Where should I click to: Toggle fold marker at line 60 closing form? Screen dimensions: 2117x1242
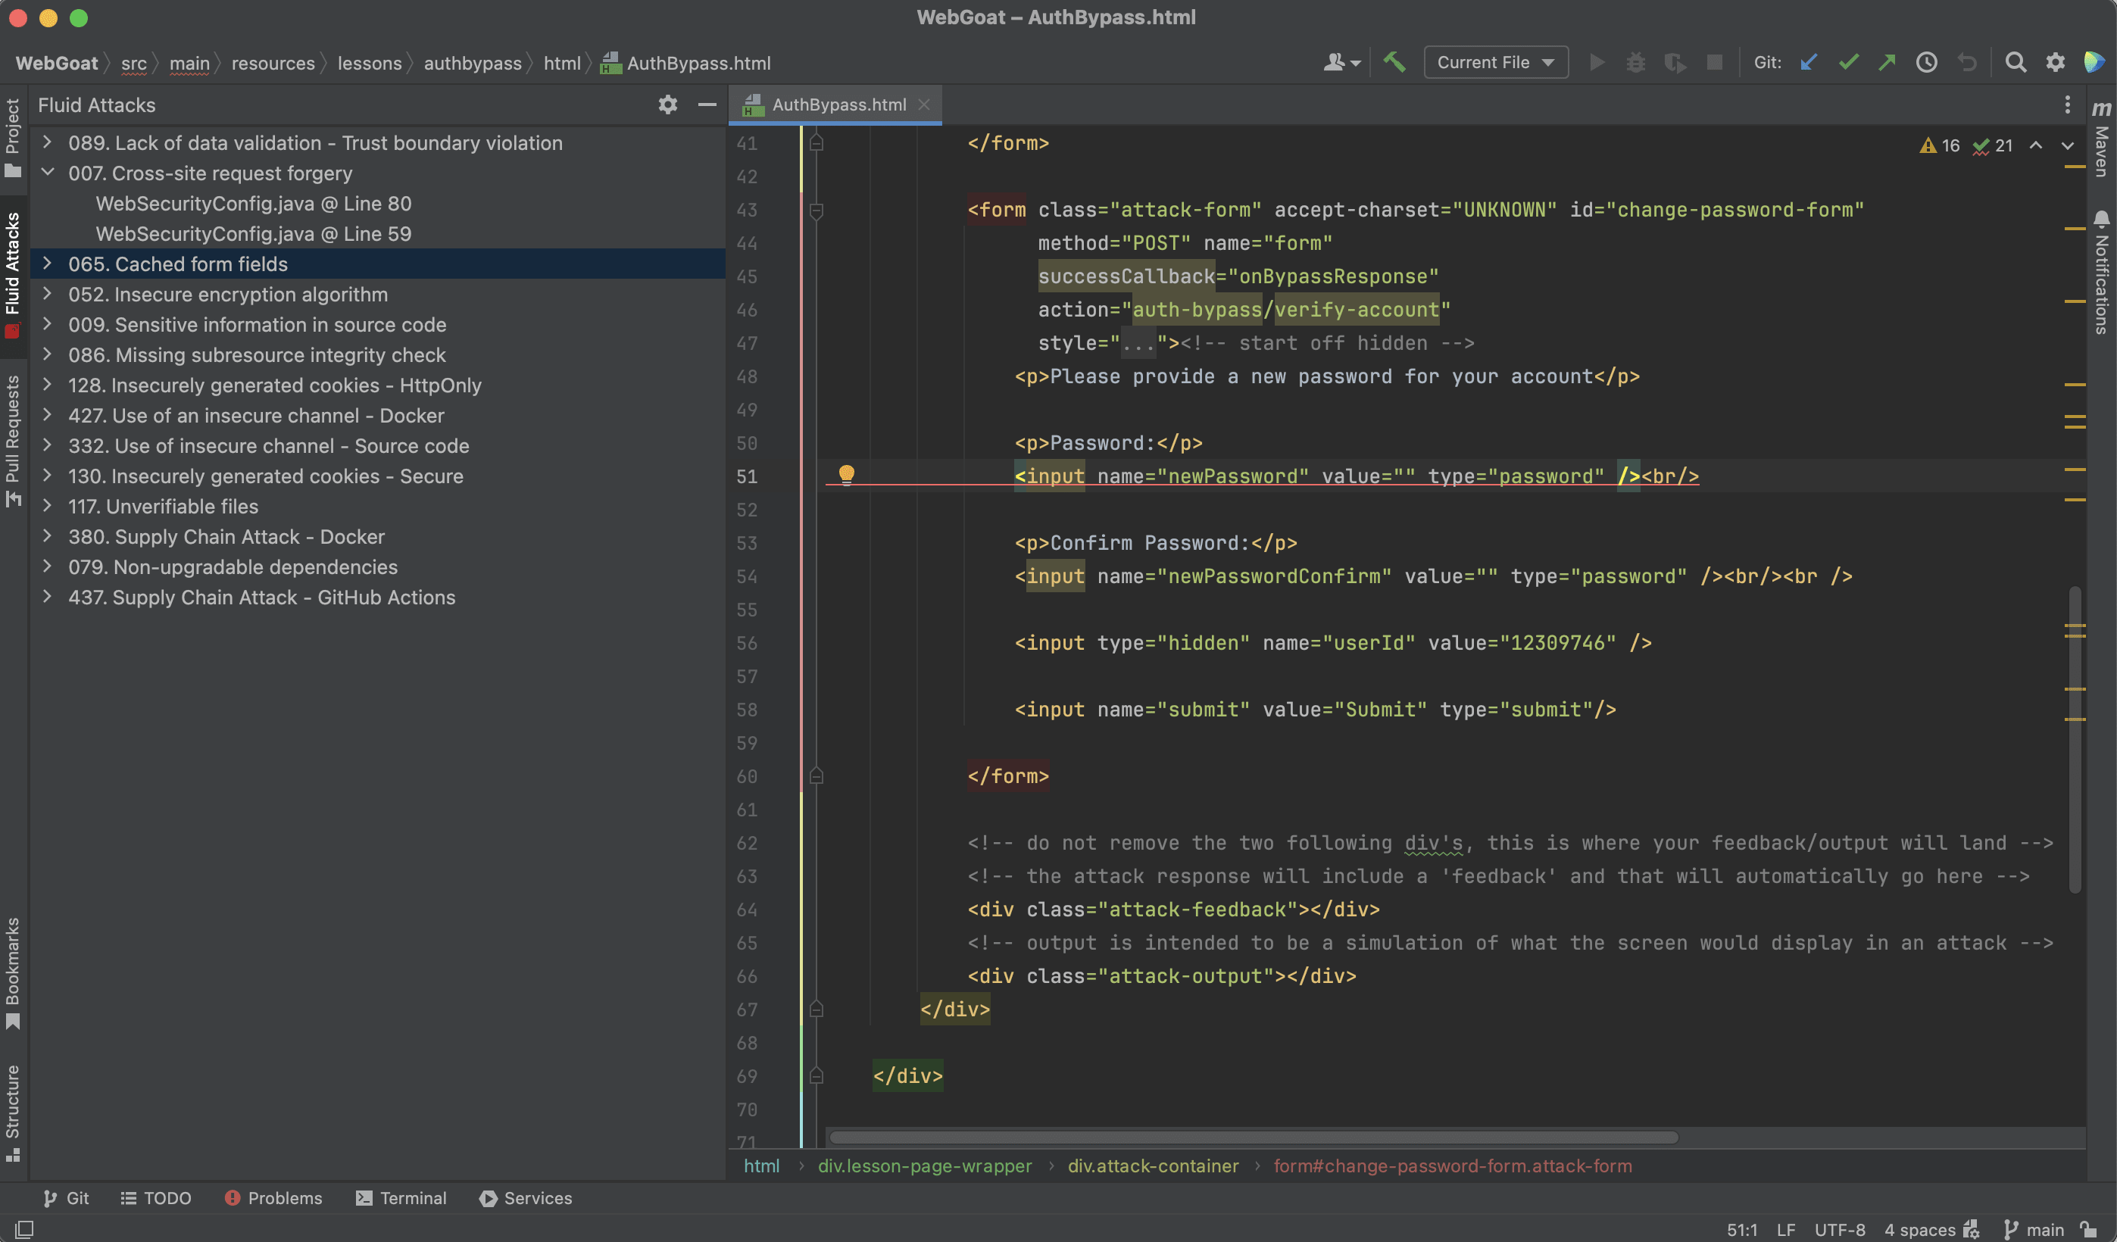(x=816, y=776)
